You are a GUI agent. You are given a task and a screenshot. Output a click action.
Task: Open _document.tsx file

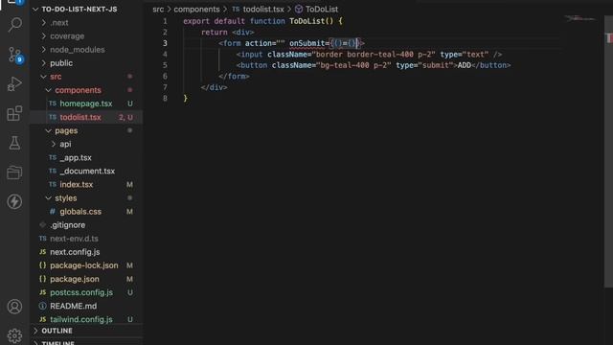pos(86,171)
